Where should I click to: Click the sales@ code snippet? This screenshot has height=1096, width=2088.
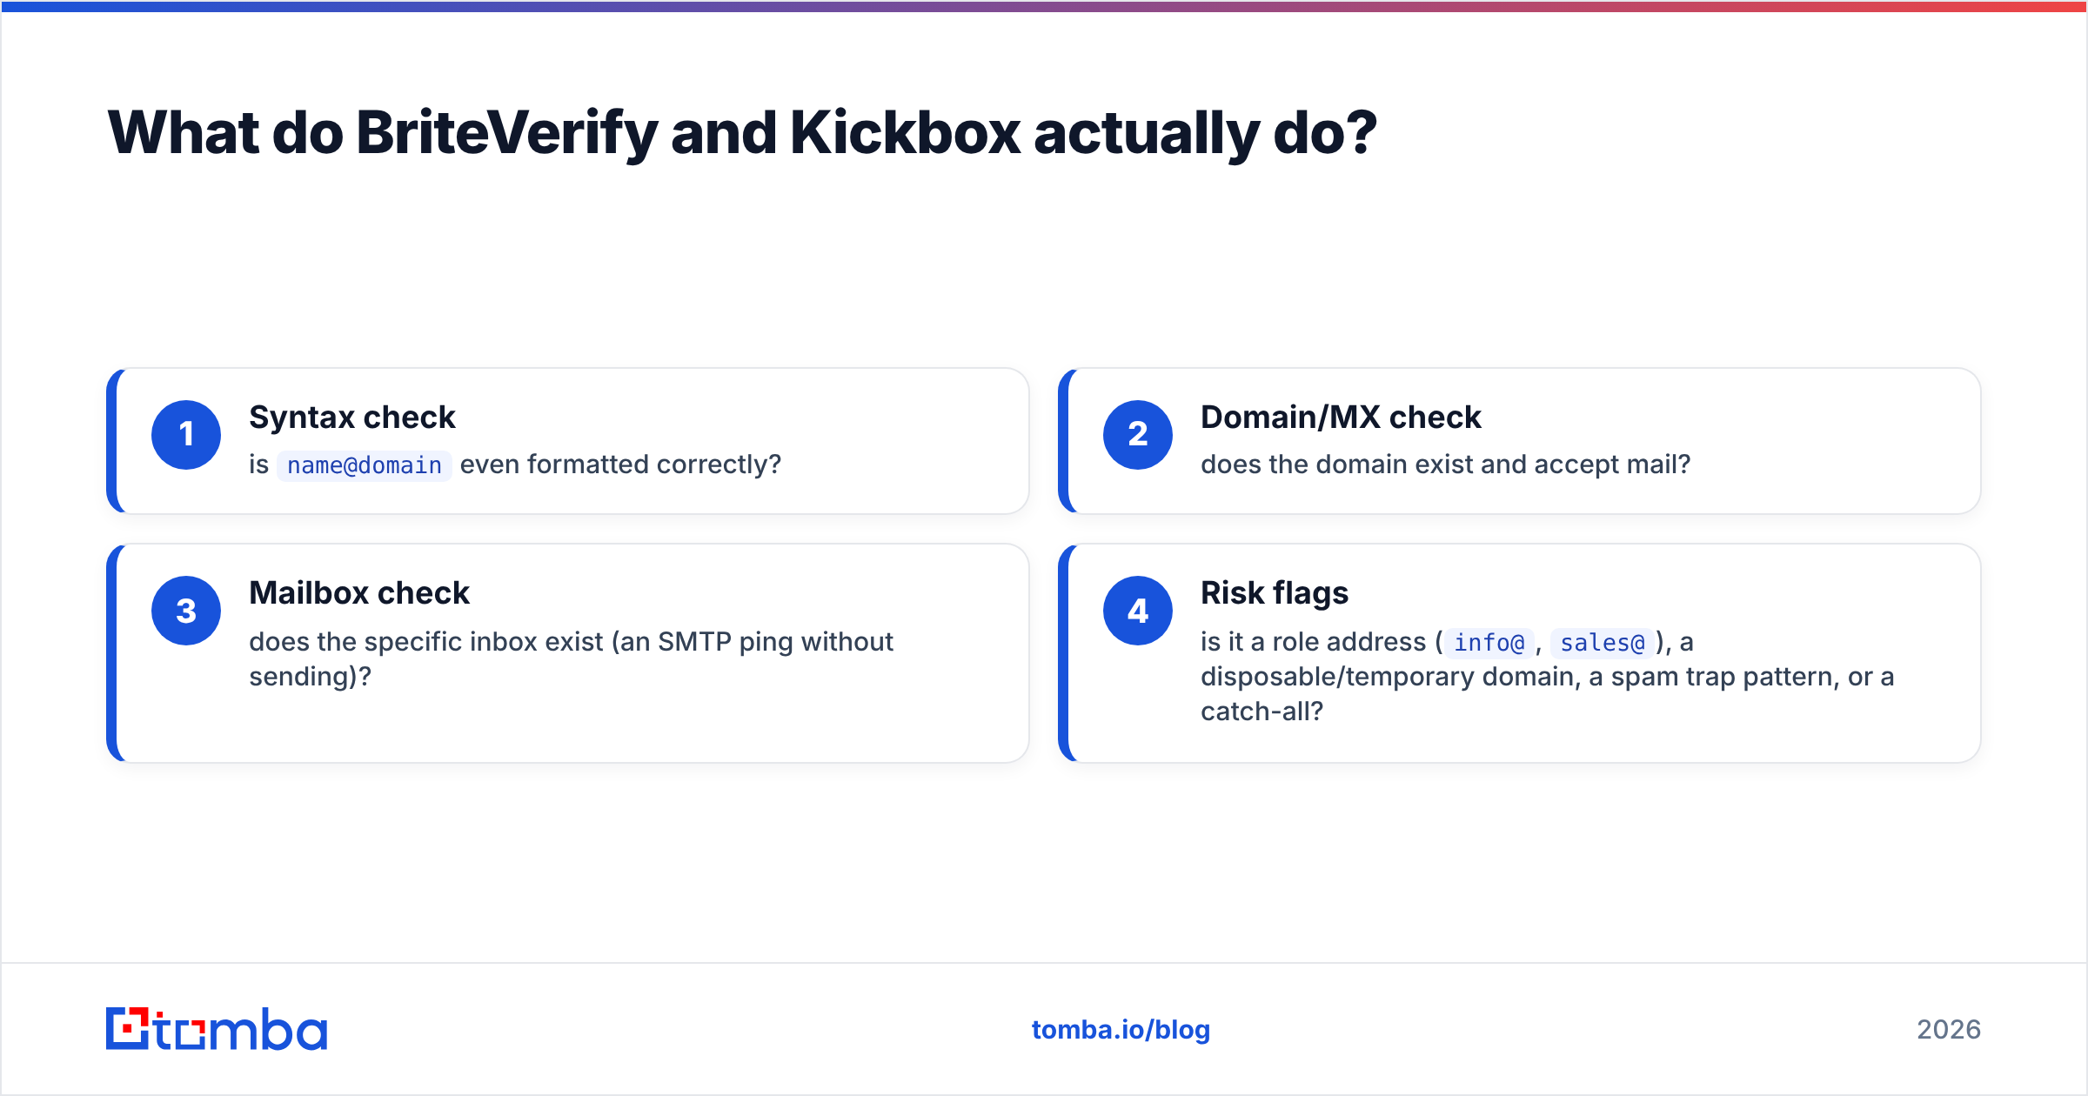(x=1602, y=643)
